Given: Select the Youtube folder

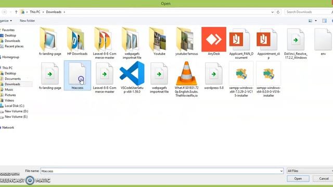Looking at the screenshot, I should pos(159,42).
